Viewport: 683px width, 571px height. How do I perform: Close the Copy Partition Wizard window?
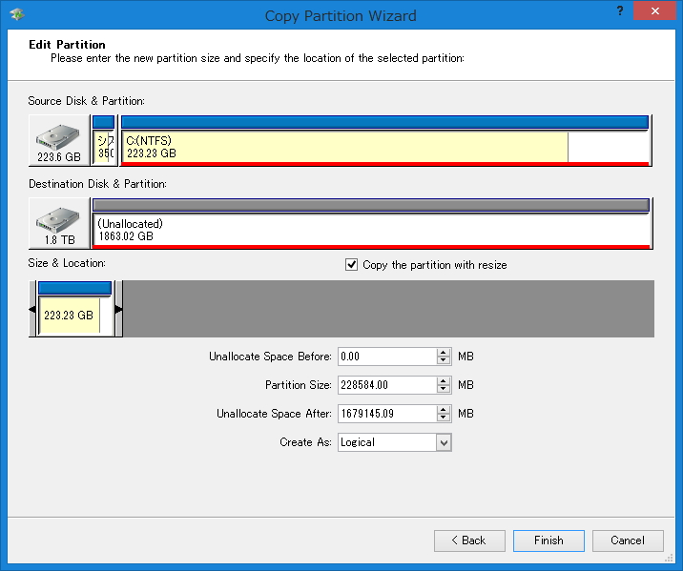tap(654, 10)
